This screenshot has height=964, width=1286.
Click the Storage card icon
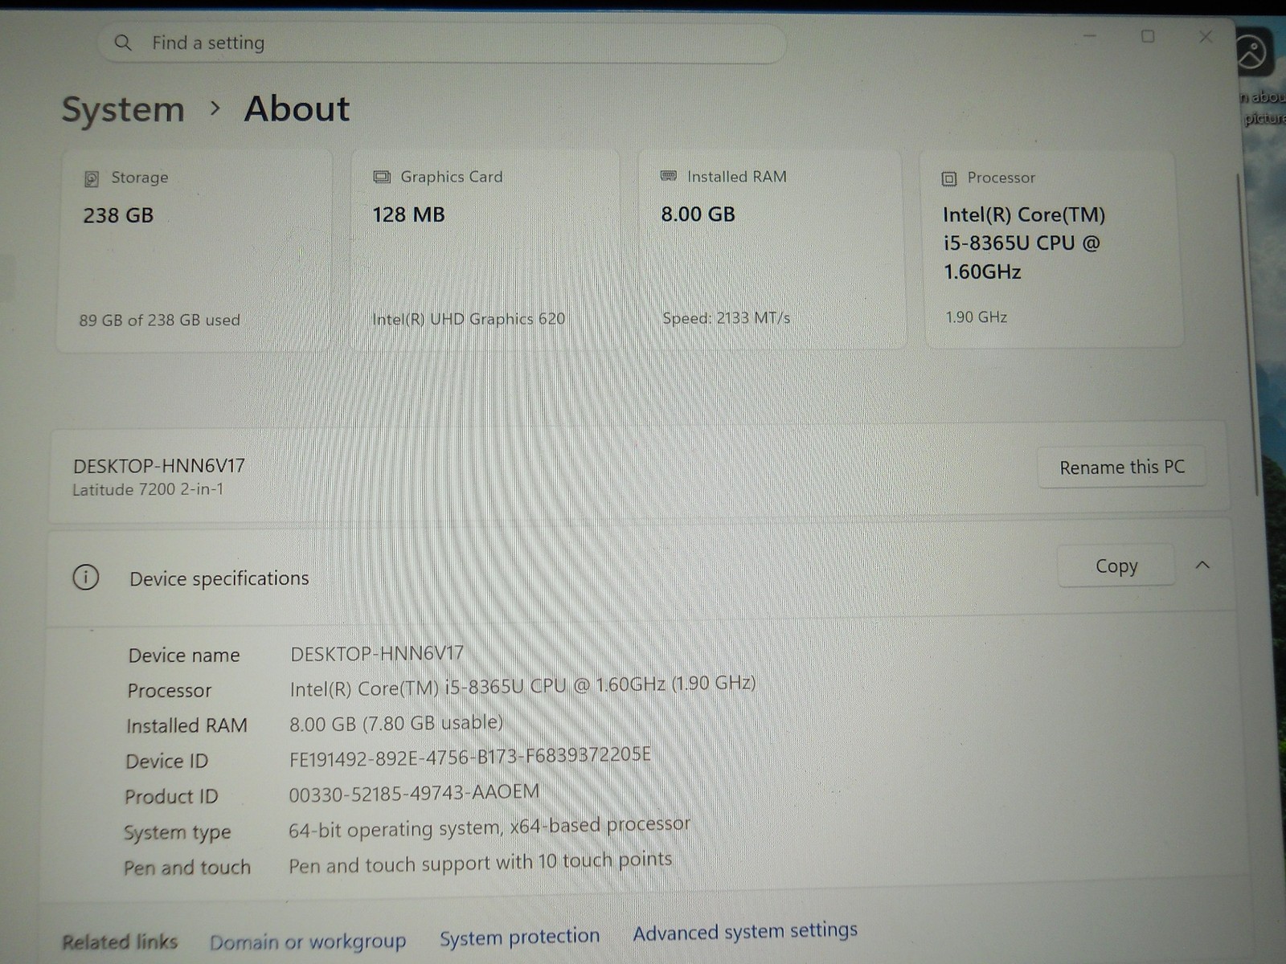pyautogui.click(x=92, y=178)
